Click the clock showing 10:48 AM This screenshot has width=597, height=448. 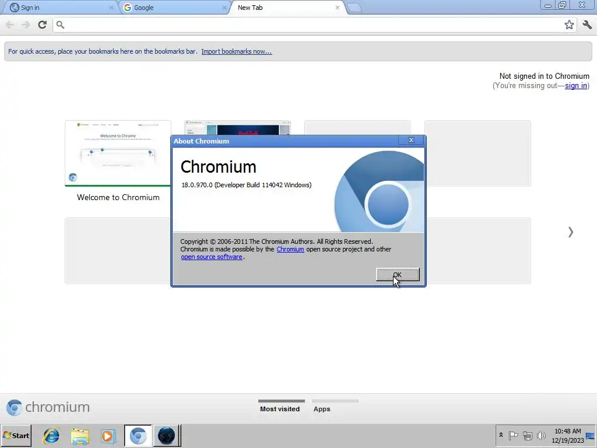tap(567, 435)
